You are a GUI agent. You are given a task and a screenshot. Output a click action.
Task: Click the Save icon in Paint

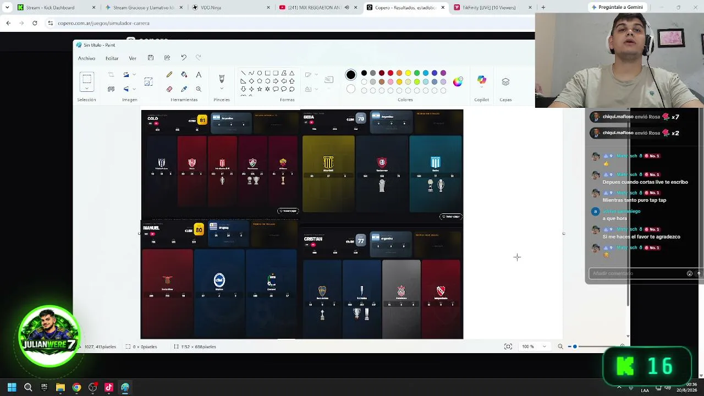tap(151, 58)
